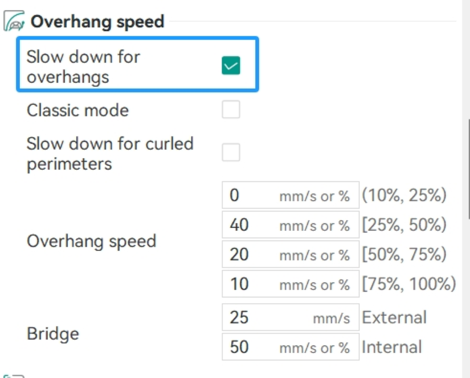Screen dimensions: 470x378
Task: Click the overhang speed field for 10%–25%
Action: coord(291,195)
